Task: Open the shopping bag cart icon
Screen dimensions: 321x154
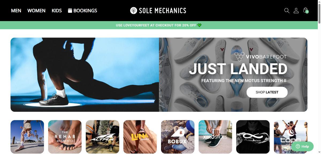Action: (306, 10)
